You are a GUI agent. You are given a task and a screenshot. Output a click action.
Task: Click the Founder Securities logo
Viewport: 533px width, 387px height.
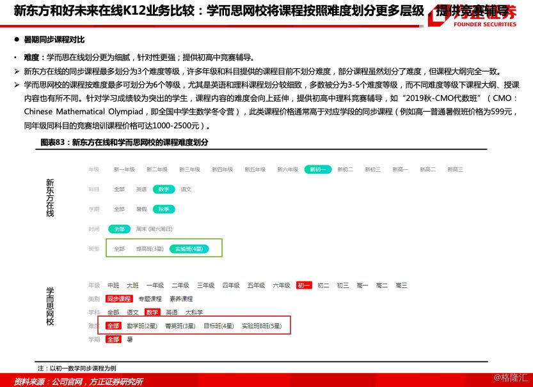point(472,16)
